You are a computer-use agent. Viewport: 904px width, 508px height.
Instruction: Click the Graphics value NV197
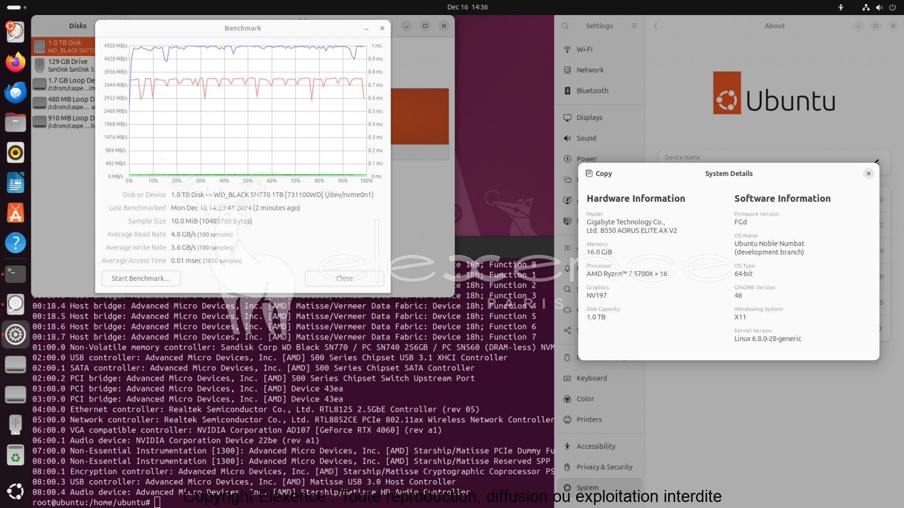pos(597,295)
